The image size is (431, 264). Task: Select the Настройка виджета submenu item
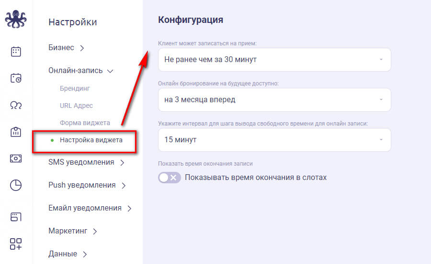pos(91,140)
